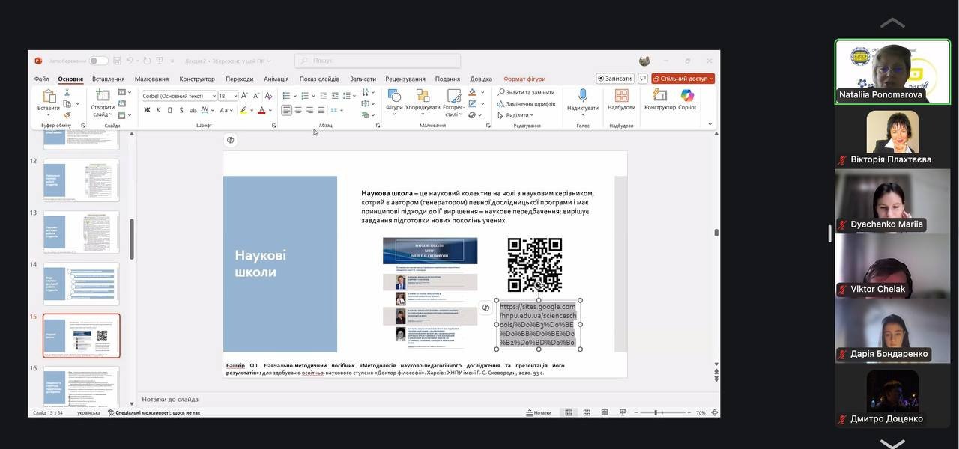This screenshot has width=959, height=449.
Task: Click the Copilot badge above the slide
Action: (230, 140)
